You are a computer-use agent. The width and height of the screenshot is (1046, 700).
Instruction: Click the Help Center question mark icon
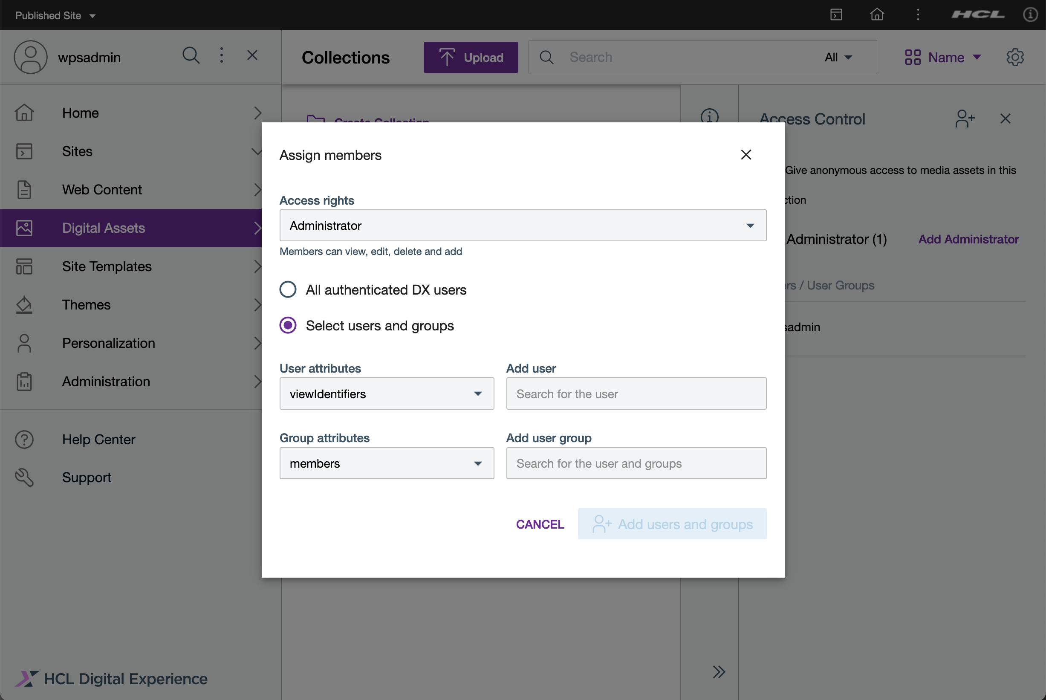(25, 439)
